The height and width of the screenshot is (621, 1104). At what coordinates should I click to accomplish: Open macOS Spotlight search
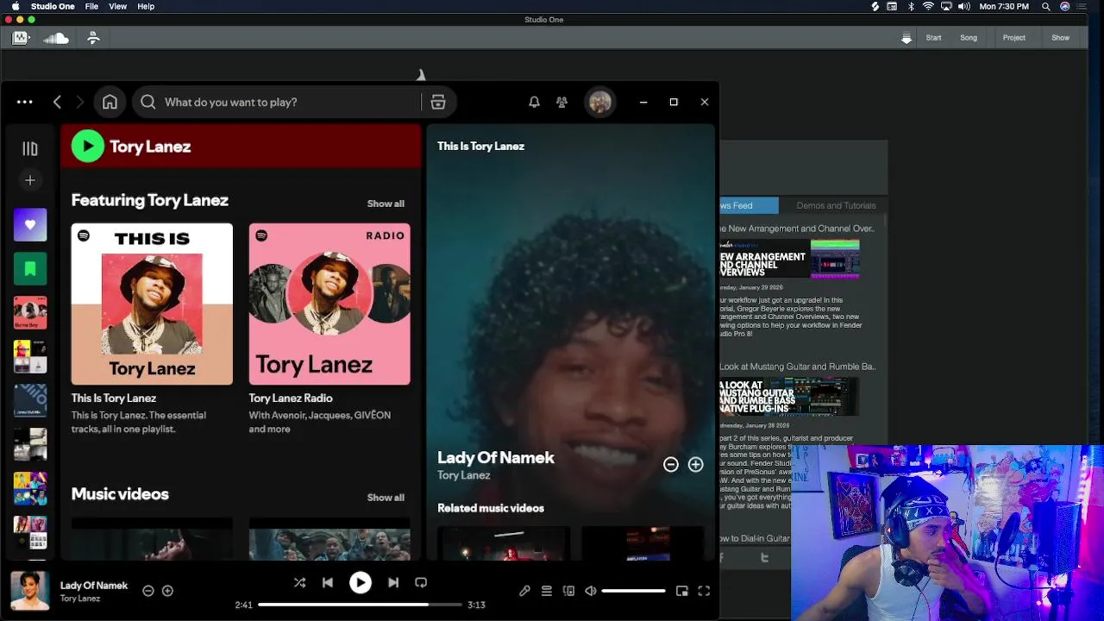tap(1046, 6)
